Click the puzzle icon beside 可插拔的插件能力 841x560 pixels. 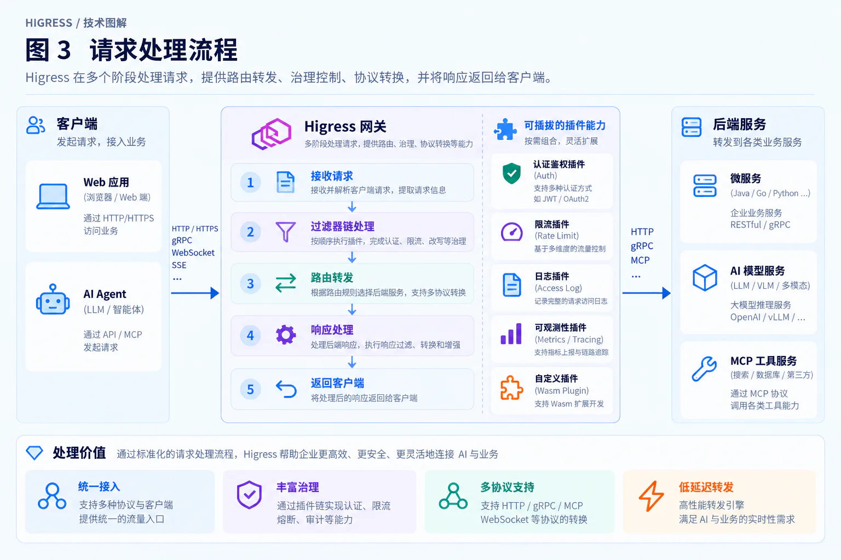tap(505, 130)
